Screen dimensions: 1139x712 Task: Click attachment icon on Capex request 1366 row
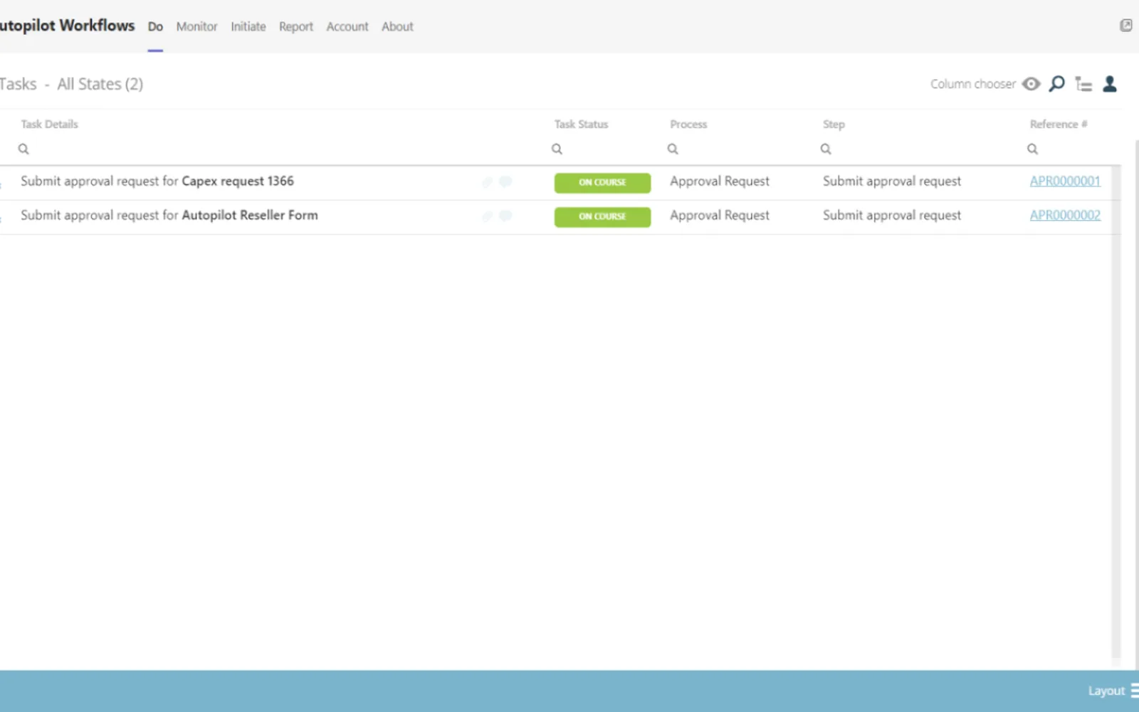pos(487,182)
